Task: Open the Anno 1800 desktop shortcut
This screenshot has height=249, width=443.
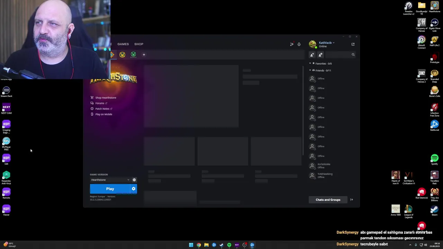Action: coord(396,210)
